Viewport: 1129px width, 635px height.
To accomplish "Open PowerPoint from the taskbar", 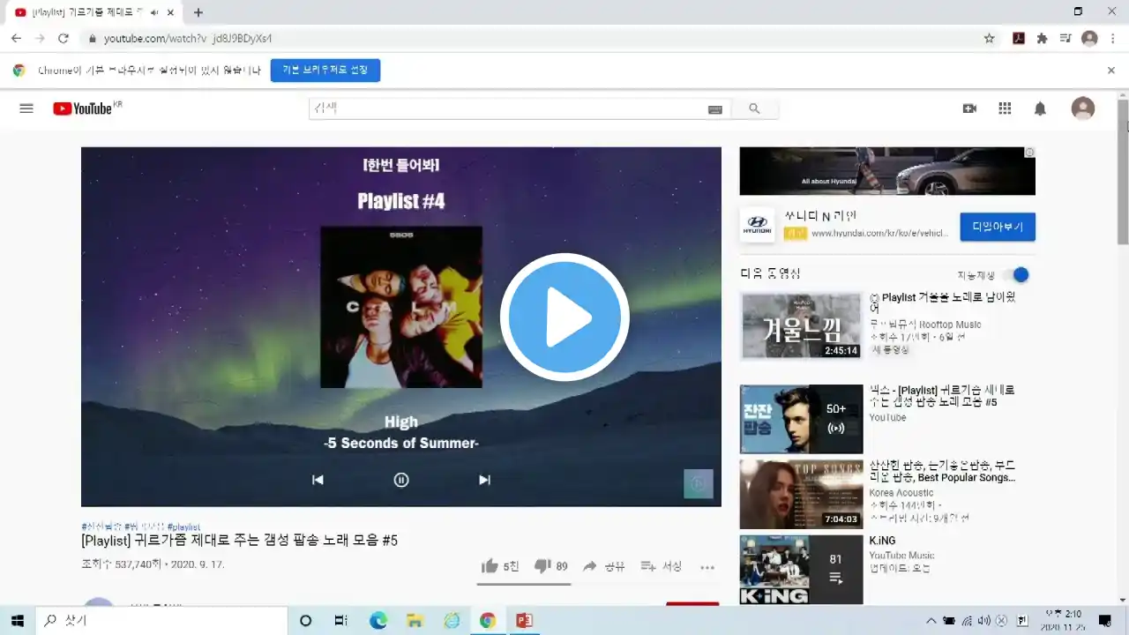I will point(524,621).
